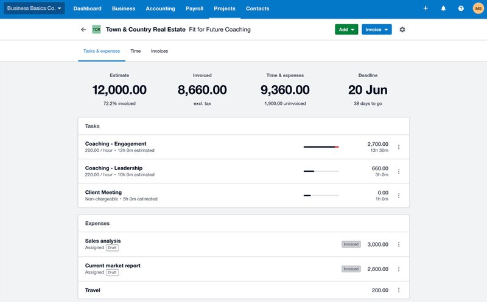
Task: Expand the blue Invoice dropdown
Action: 376,29
